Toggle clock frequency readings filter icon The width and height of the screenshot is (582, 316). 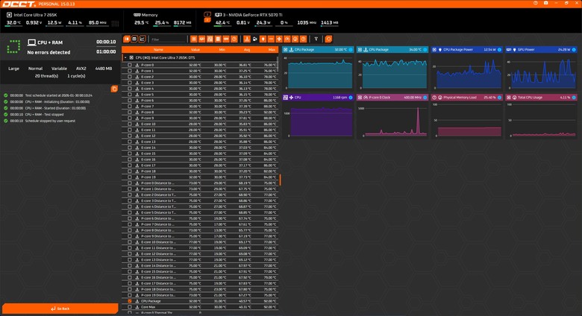click(287, 39)
